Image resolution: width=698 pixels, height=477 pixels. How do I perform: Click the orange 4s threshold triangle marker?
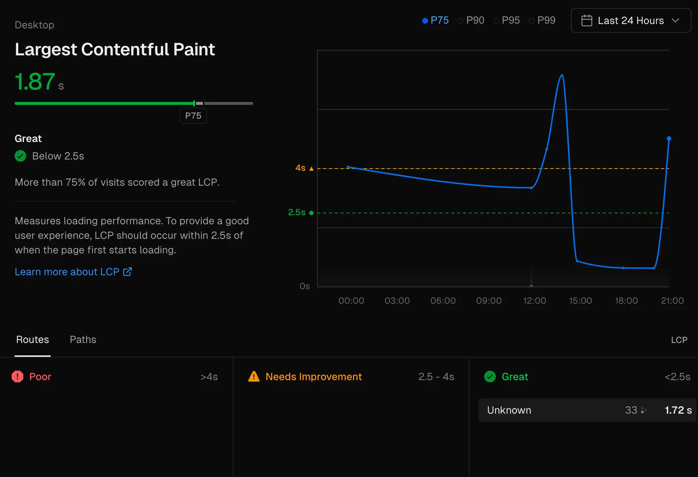coord(311,169)
